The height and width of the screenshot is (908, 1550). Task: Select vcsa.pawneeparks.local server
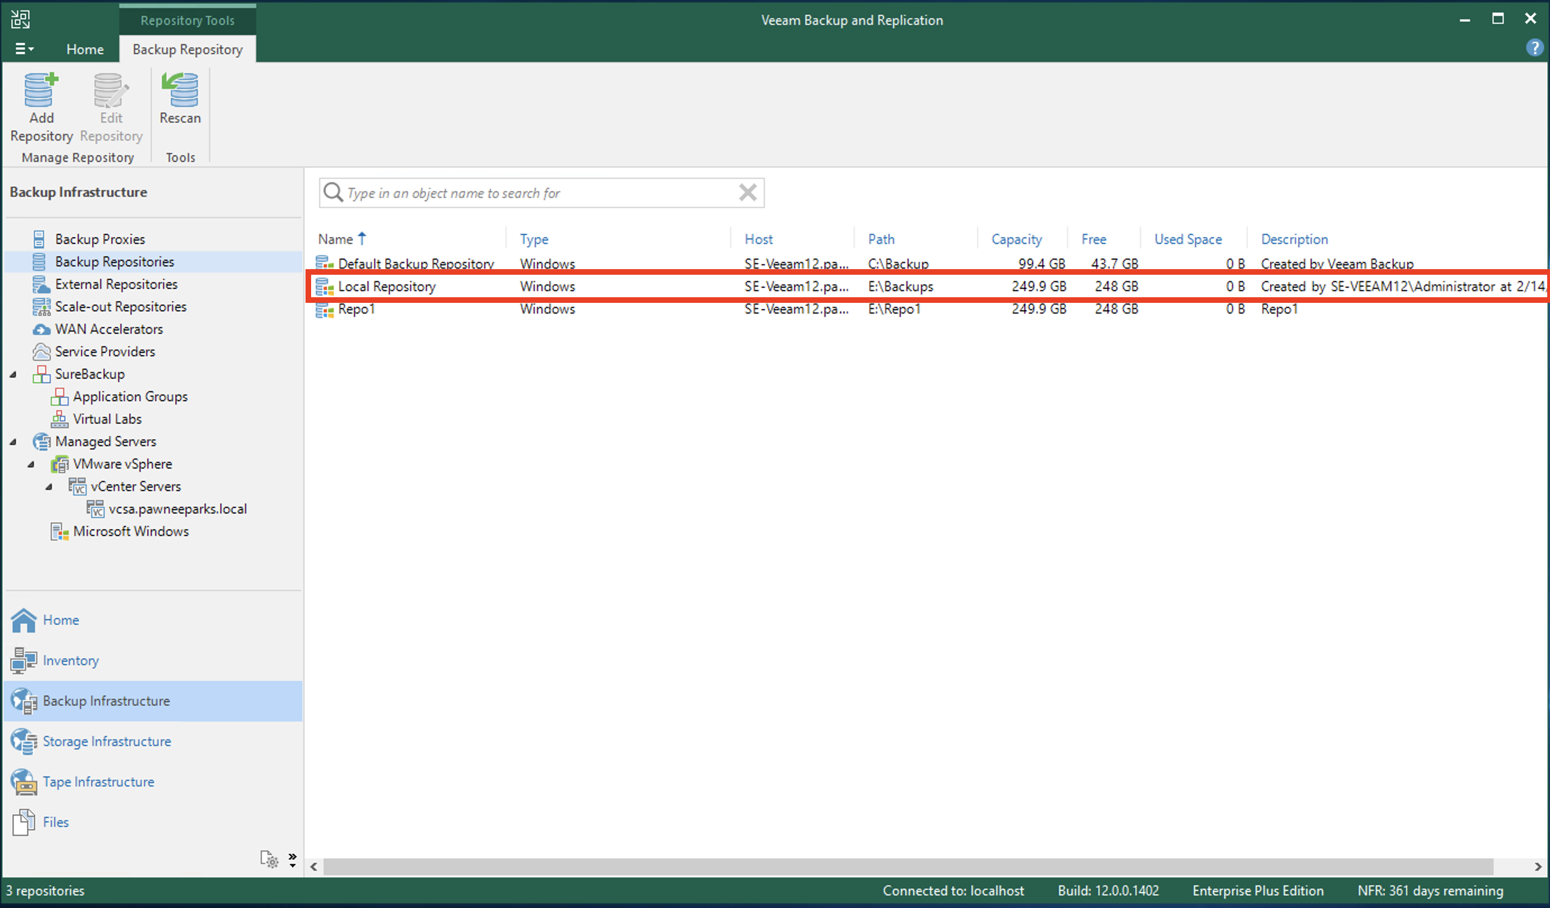click(x=178, y=509)
